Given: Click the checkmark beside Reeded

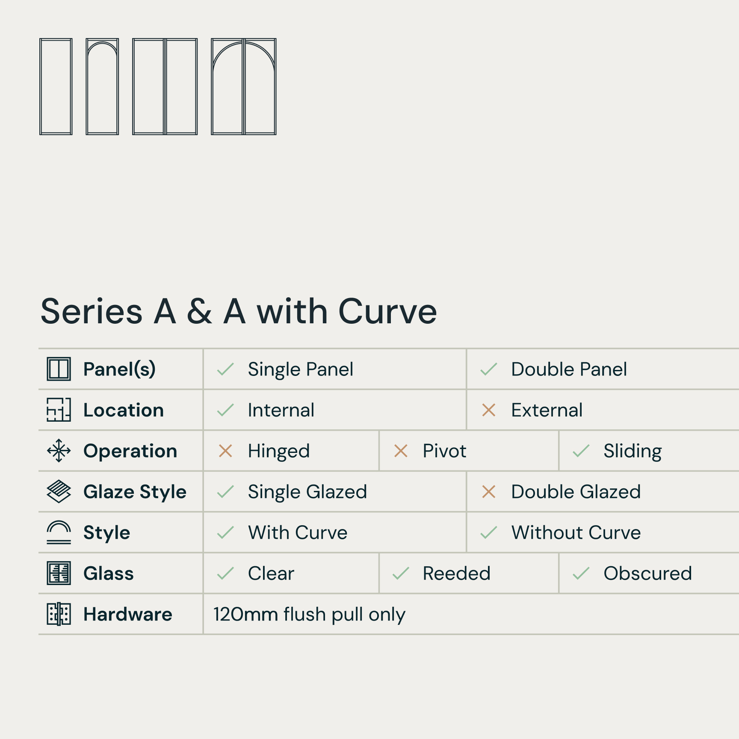Looking at the screenshot, I should (401, 573).
